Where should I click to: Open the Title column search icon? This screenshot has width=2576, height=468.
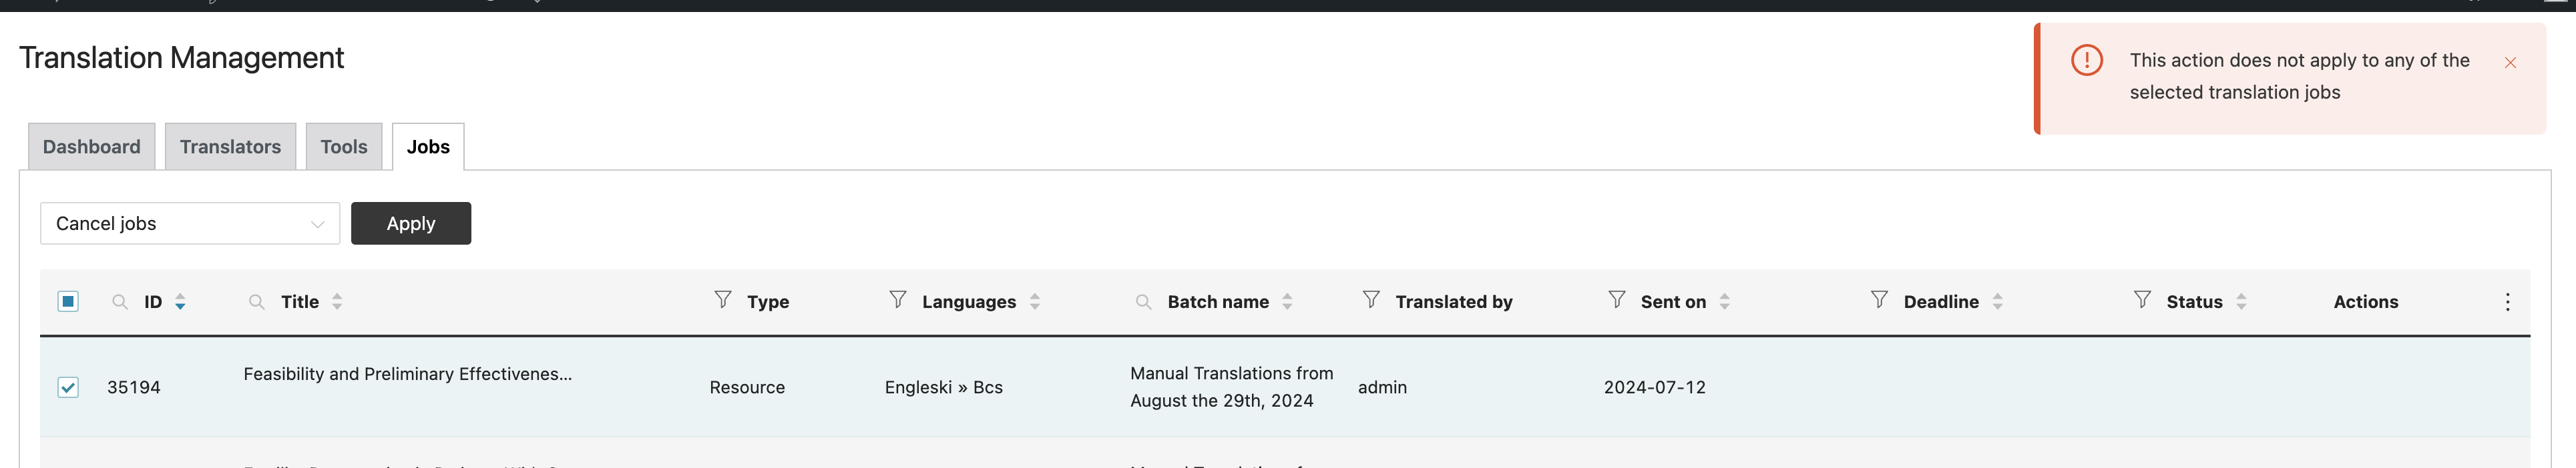[x=257, y=301]
